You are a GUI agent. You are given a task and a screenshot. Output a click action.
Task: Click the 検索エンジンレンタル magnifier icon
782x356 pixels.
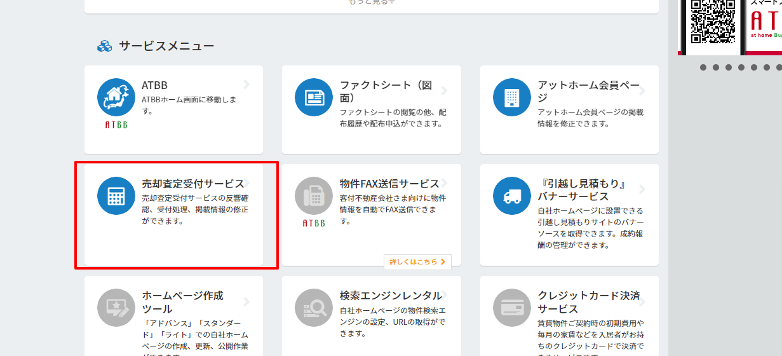[x=314, y=308]
